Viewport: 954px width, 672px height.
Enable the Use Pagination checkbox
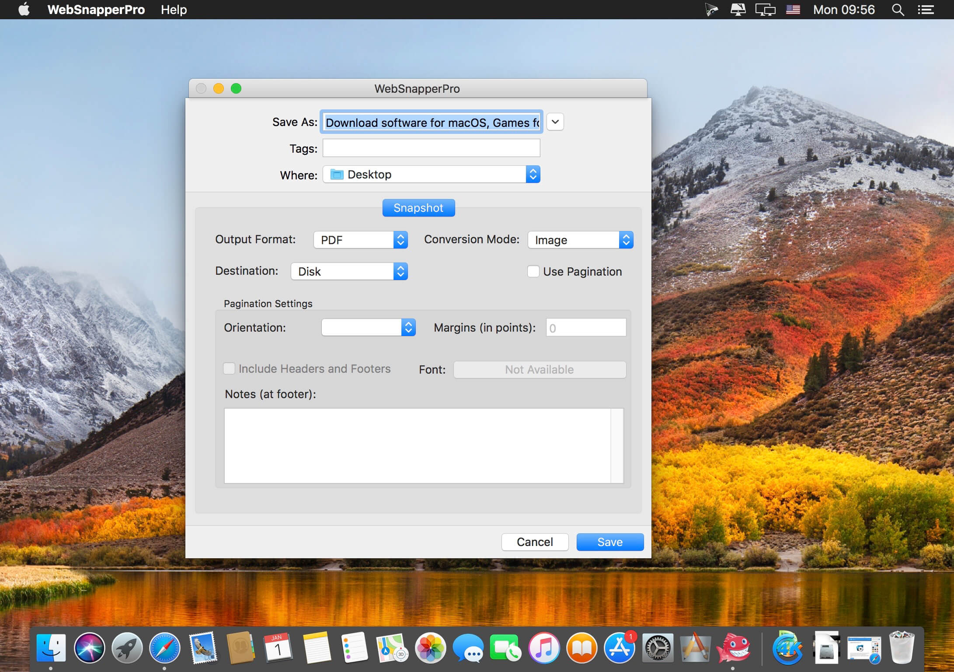click(x=533, y=271)
